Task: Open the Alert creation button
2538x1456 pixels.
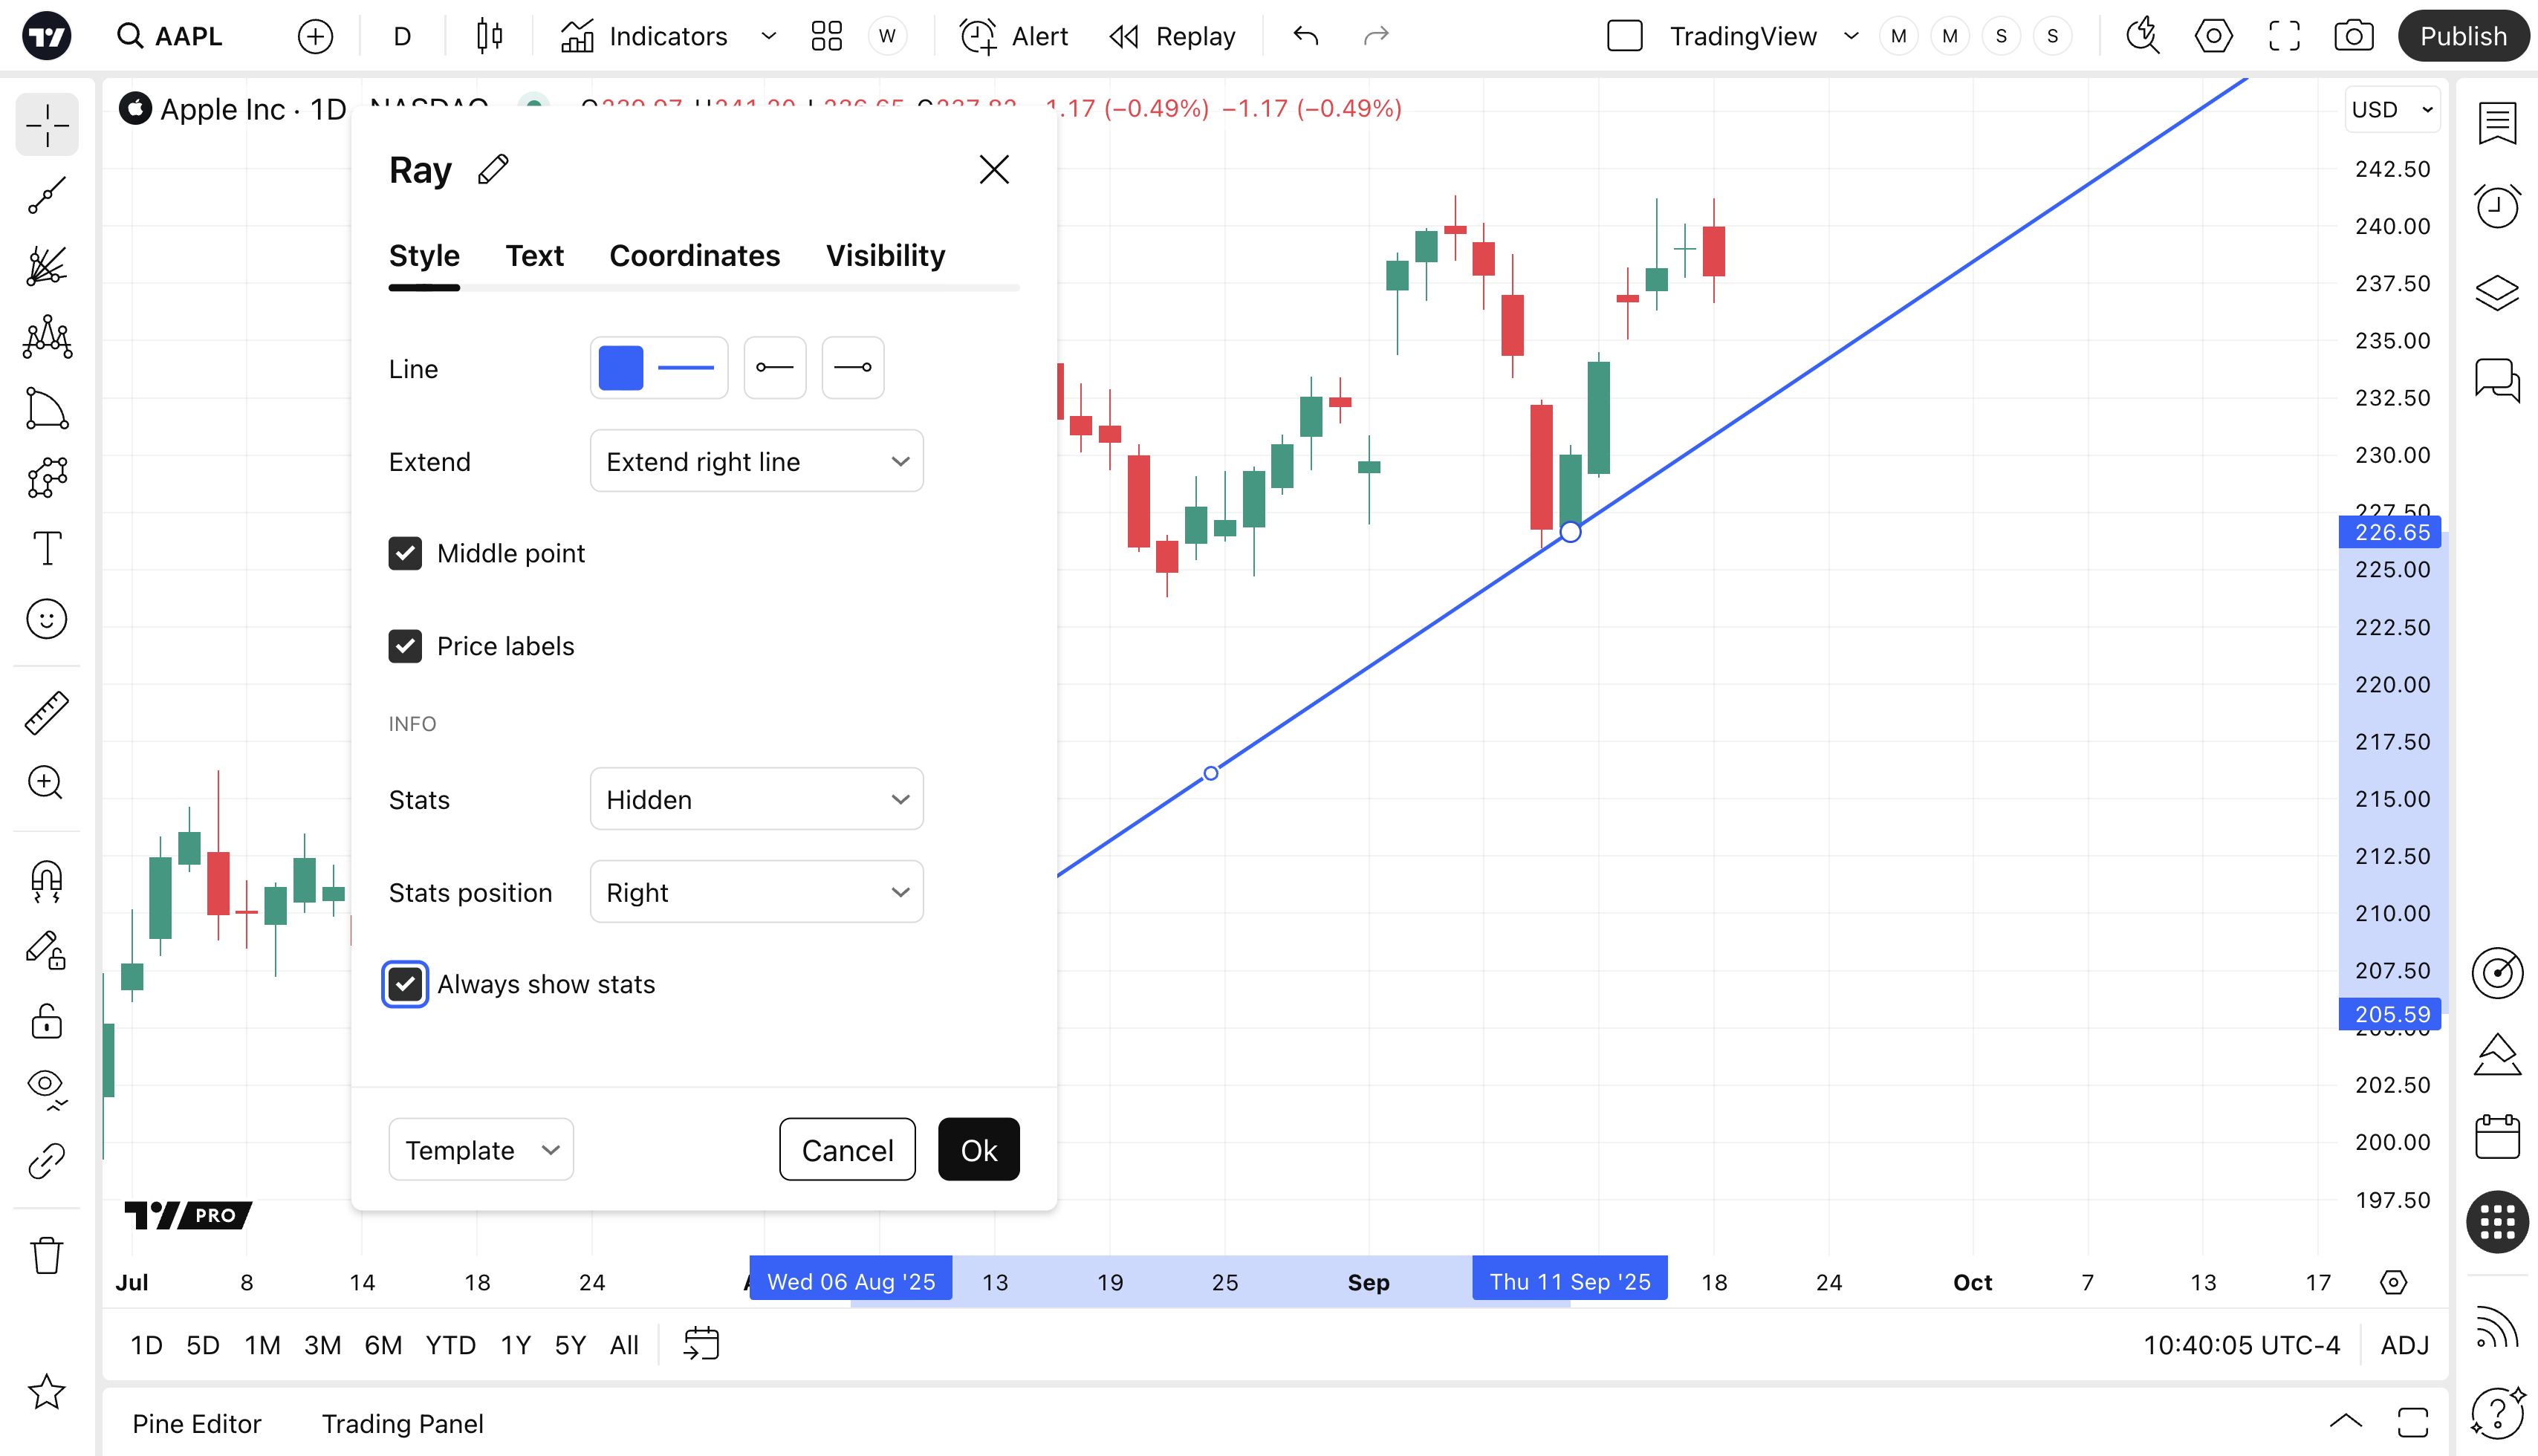Action: tap(1014, 37)
